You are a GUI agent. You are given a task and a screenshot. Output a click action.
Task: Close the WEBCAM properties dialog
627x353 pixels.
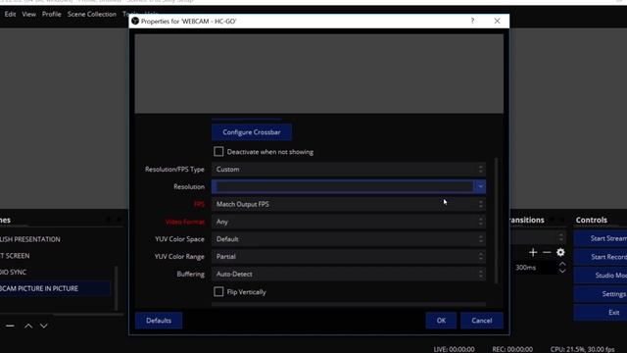pos(497,21)
